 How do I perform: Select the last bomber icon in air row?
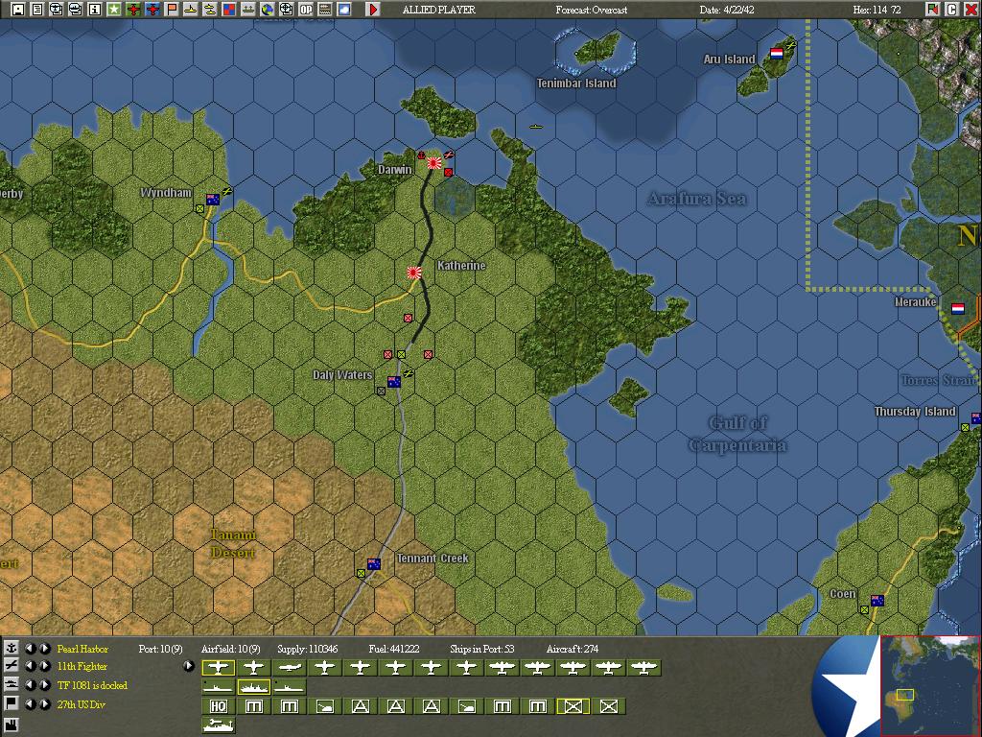pos(644,668)
